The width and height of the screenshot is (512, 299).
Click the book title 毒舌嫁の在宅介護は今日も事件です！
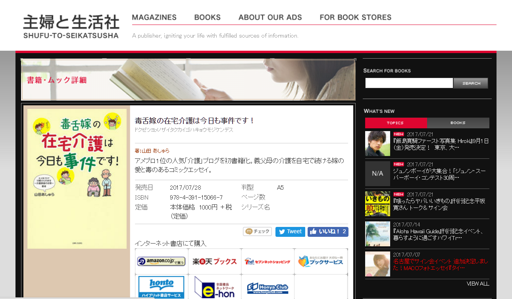(x=194, y=120)
